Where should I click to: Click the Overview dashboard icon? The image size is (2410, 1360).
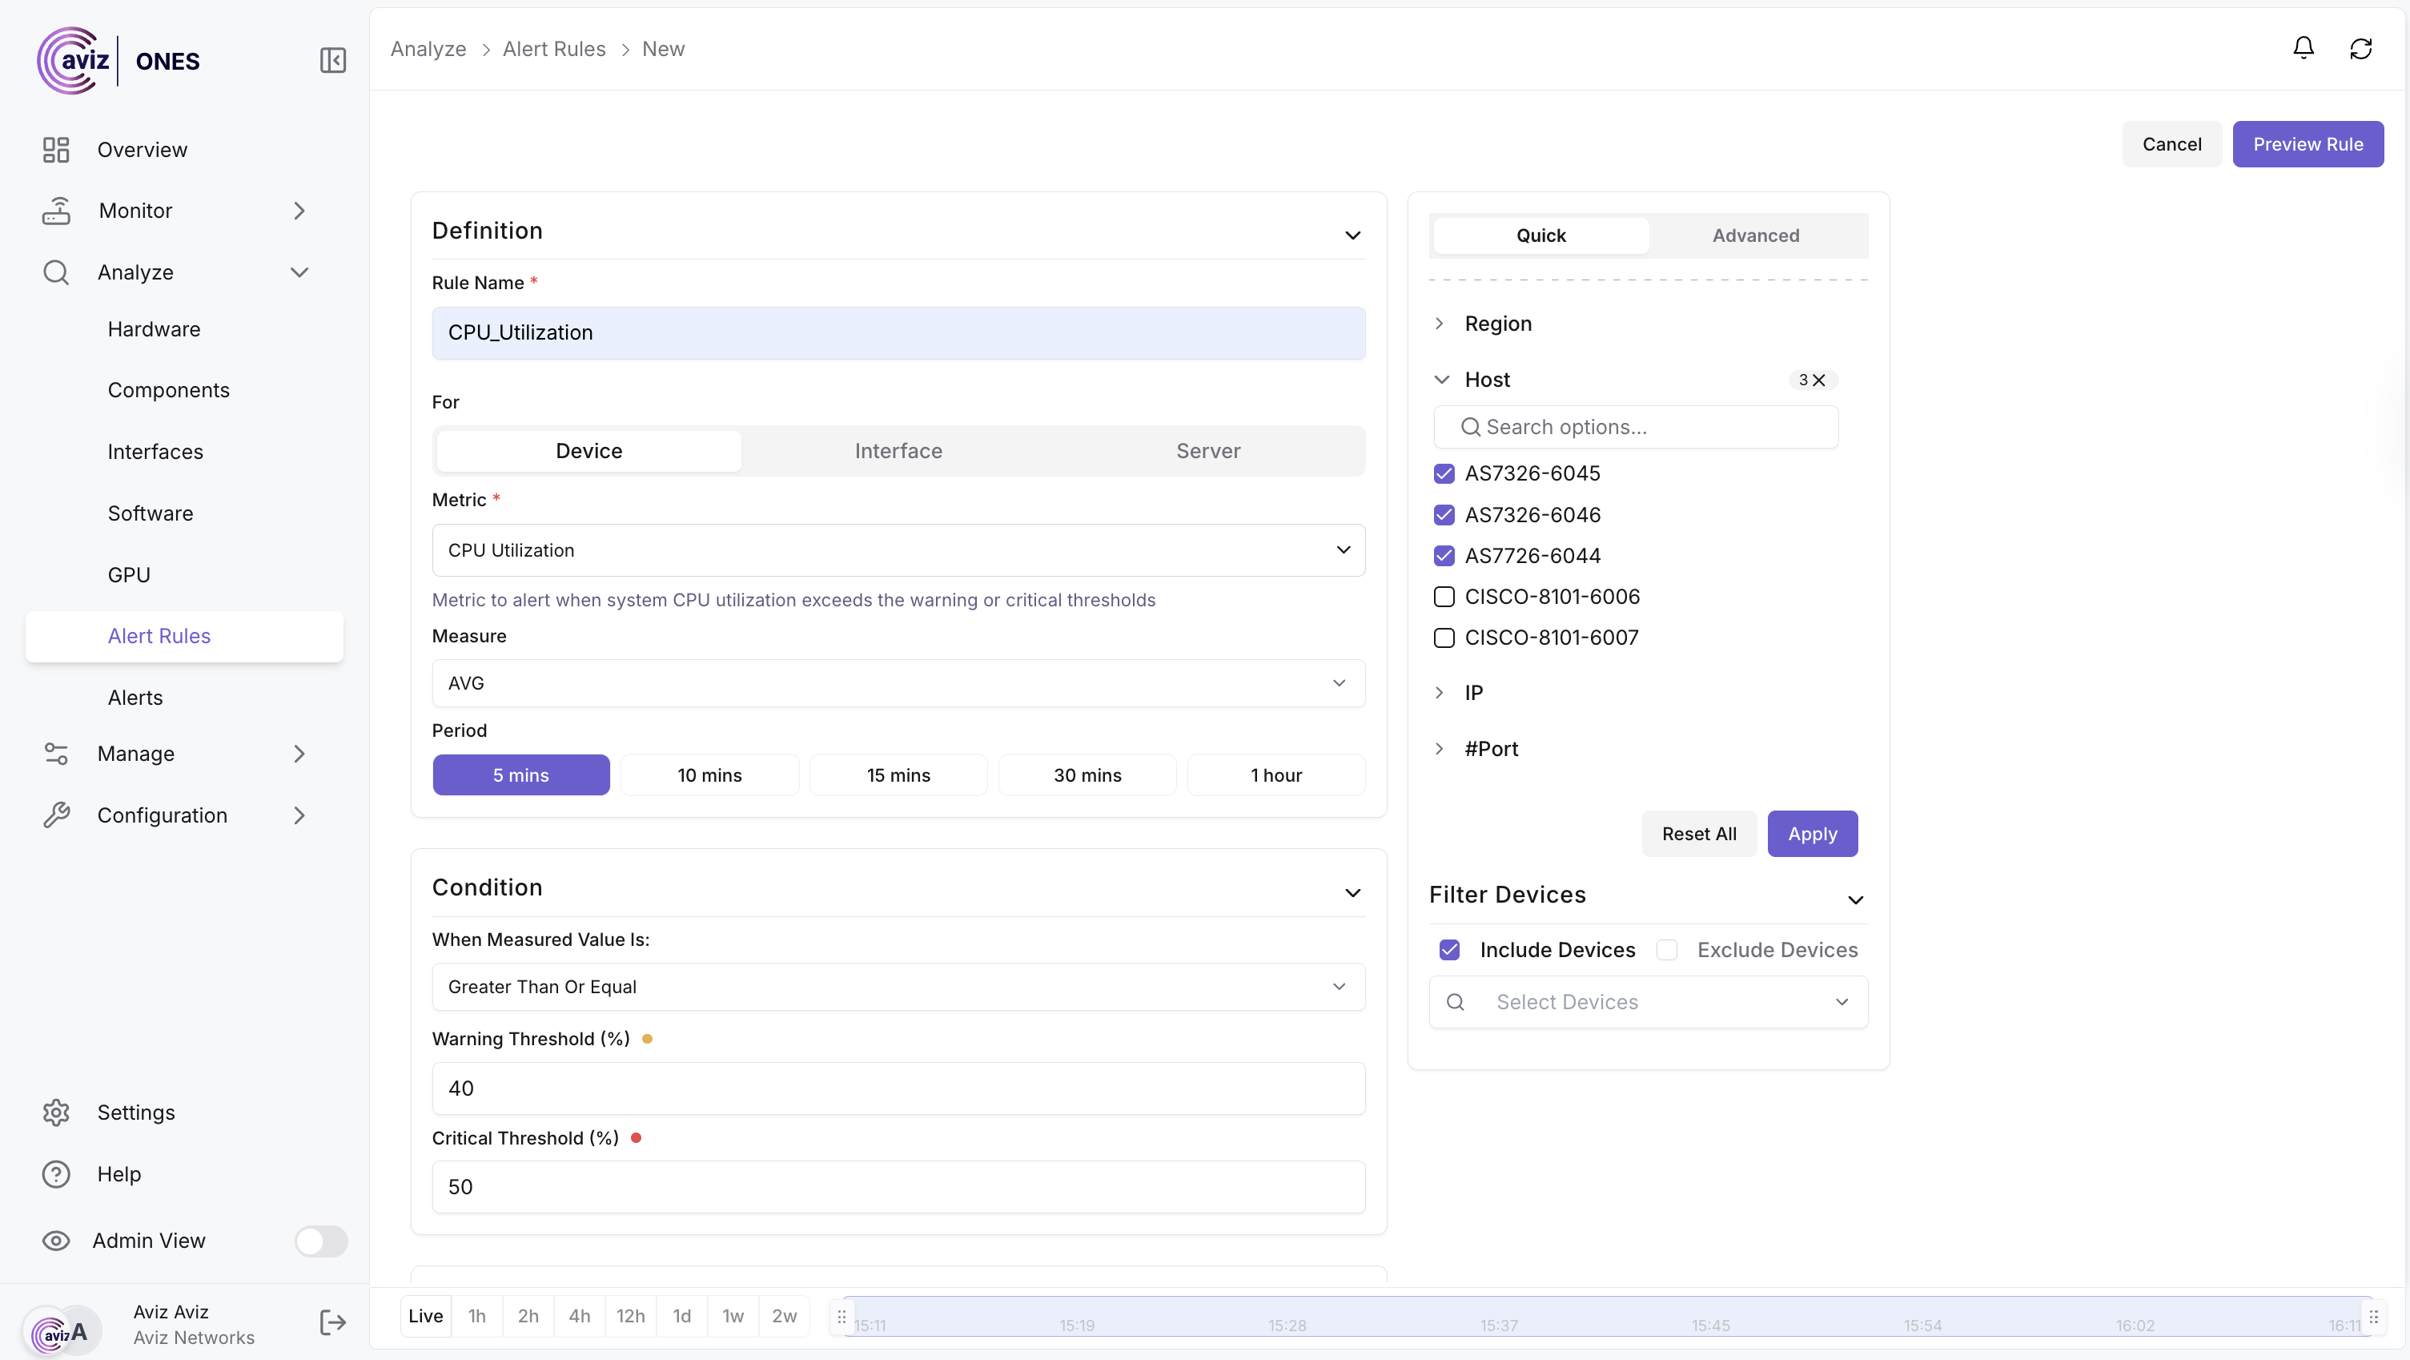pyautogui.click(x=56, y=150)
